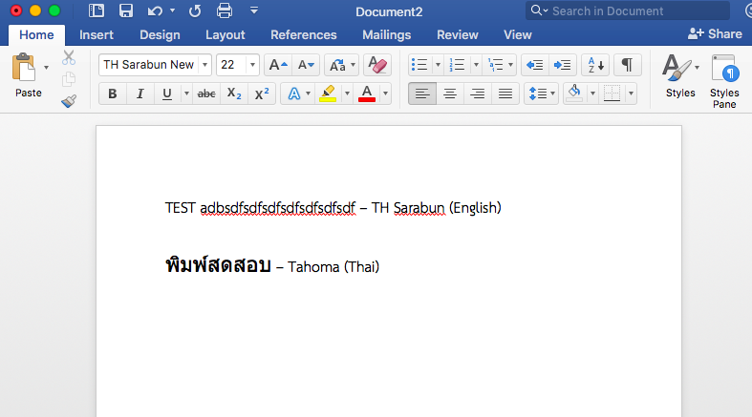Screen dimensions: 752x417
Task: Start a bulleted list
Action: click(419, 65)
